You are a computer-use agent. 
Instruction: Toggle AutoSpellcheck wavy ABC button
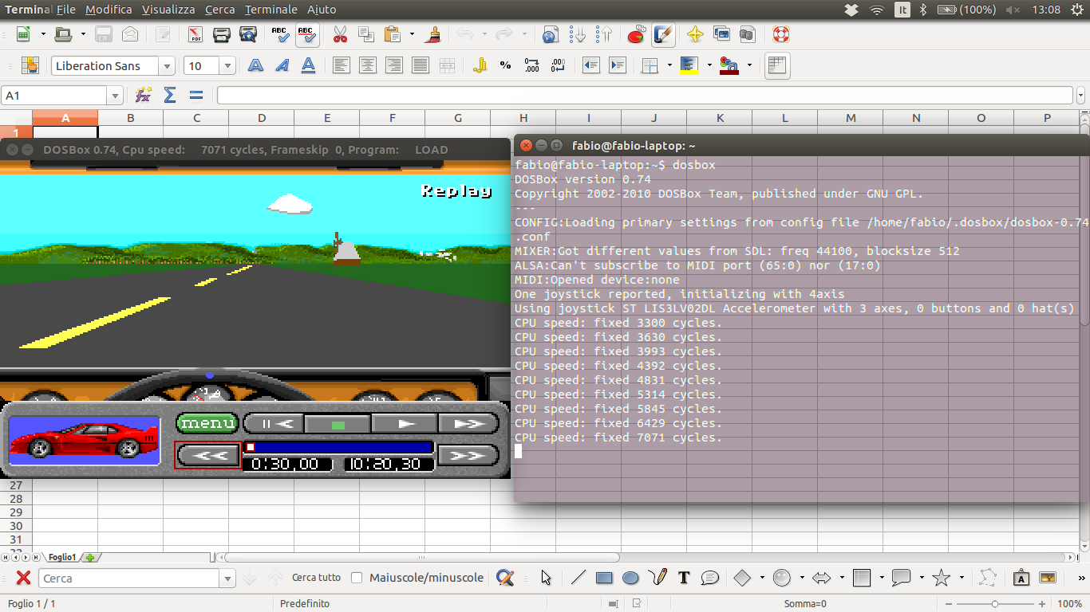[x=307, y=34]
